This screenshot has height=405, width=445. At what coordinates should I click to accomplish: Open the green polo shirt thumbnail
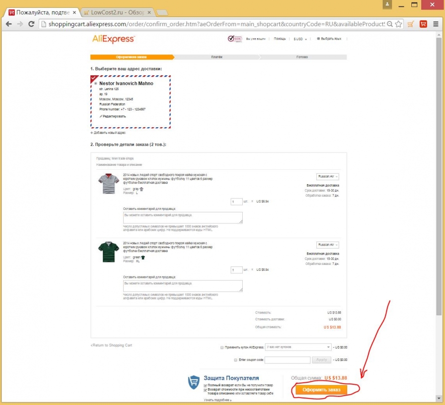click(x=109, y=252)
